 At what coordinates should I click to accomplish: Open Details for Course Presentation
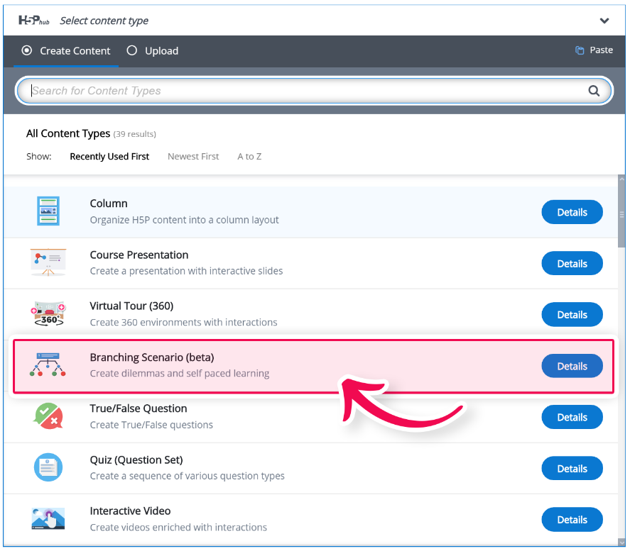tap(572, 264)
